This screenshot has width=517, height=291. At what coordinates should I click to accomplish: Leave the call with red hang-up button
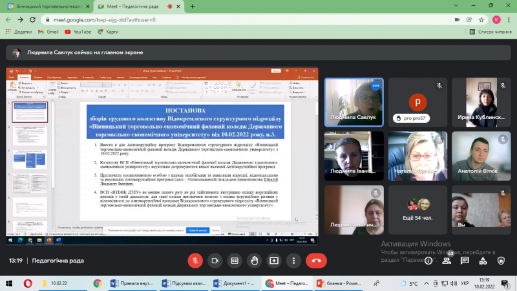coord(316,261)
